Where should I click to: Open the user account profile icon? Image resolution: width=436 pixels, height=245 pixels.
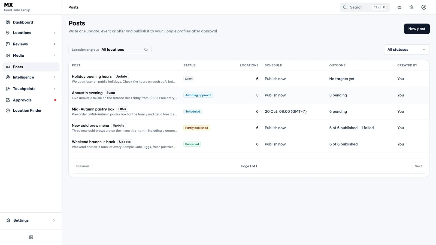click(424, 7)
